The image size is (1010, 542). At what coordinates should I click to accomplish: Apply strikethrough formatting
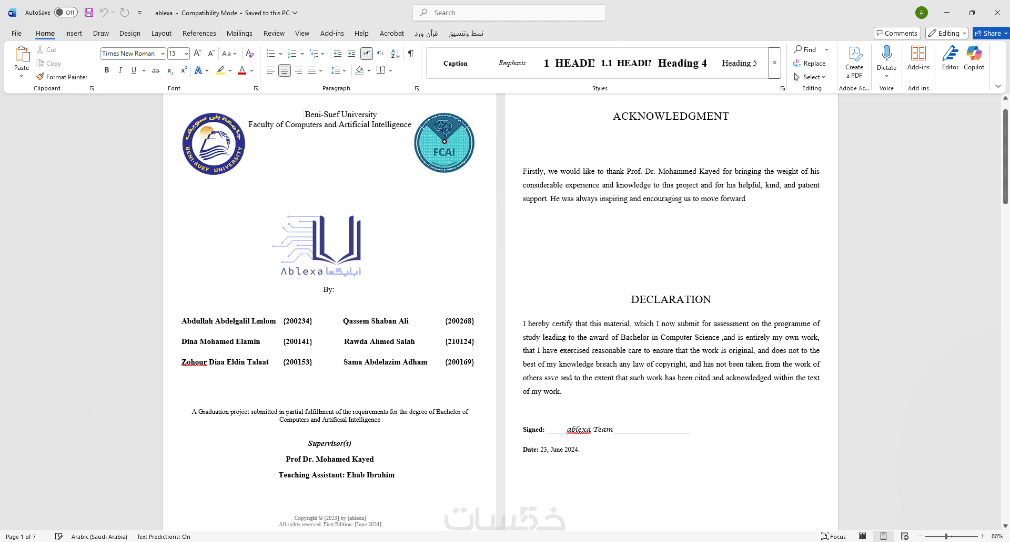(156, 70)
